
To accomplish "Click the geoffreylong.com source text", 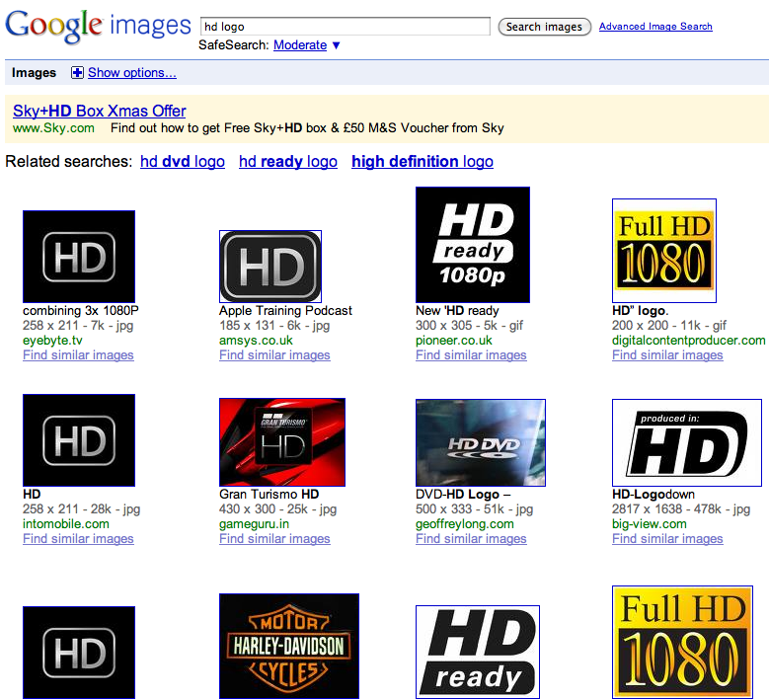I will (465, 524).
